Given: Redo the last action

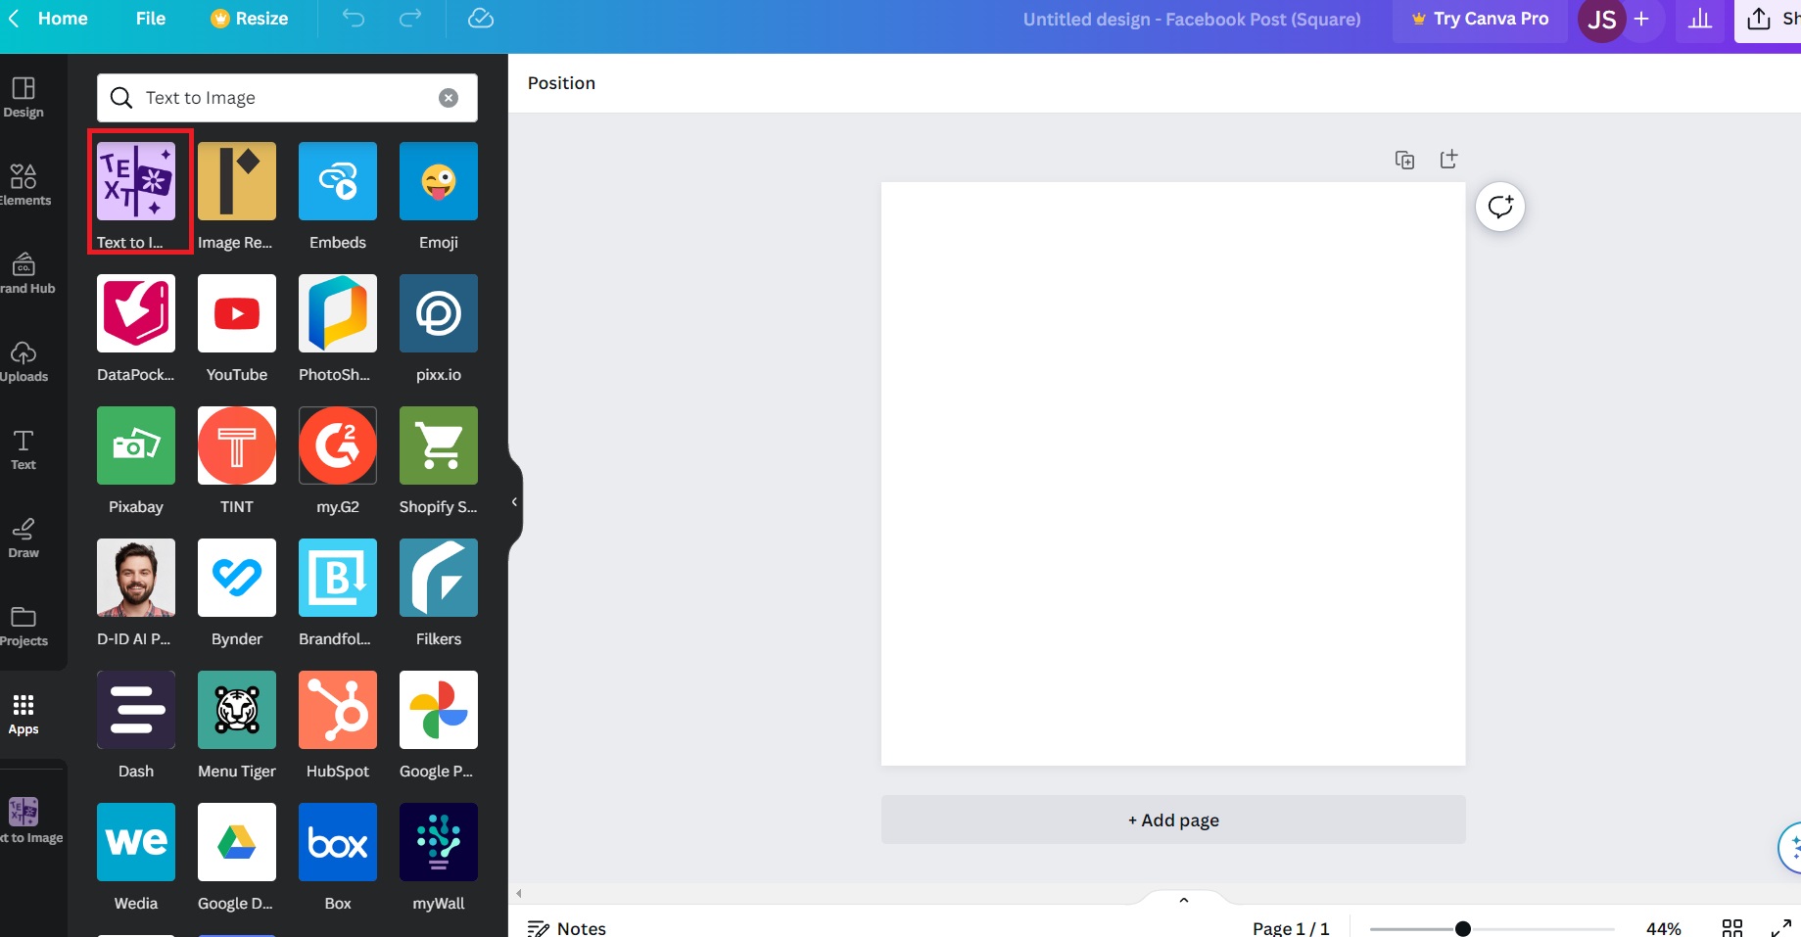Looking at the screenshot, I should tap(410, 18).
